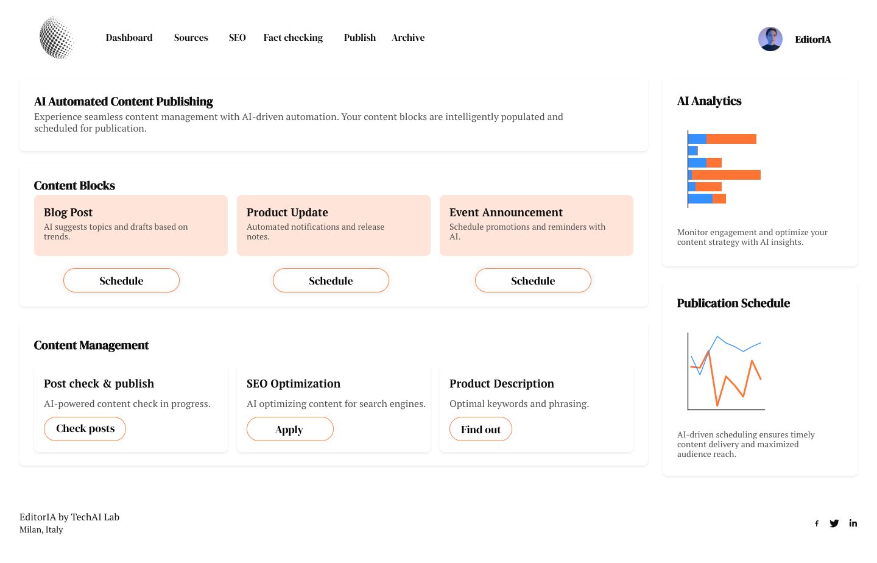877x563 pixels.
Task: Open the Sources menu item
Action: (191, 38)
